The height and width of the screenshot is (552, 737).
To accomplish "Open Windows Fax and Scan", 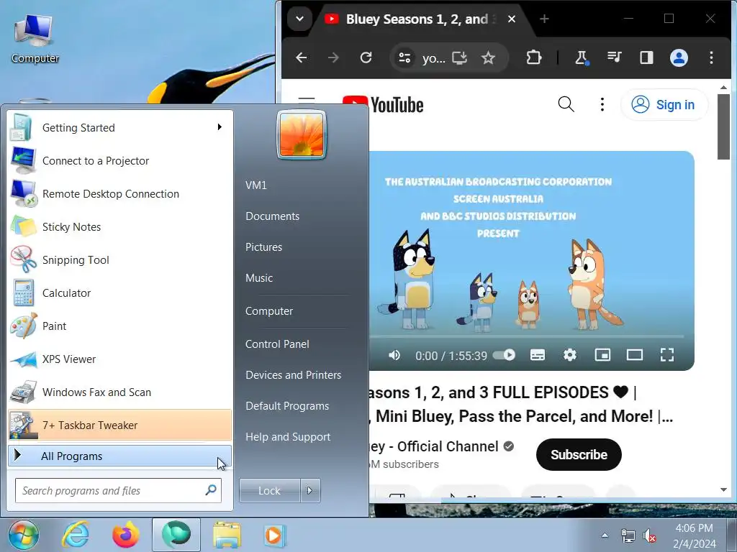I will click(120, 392).
